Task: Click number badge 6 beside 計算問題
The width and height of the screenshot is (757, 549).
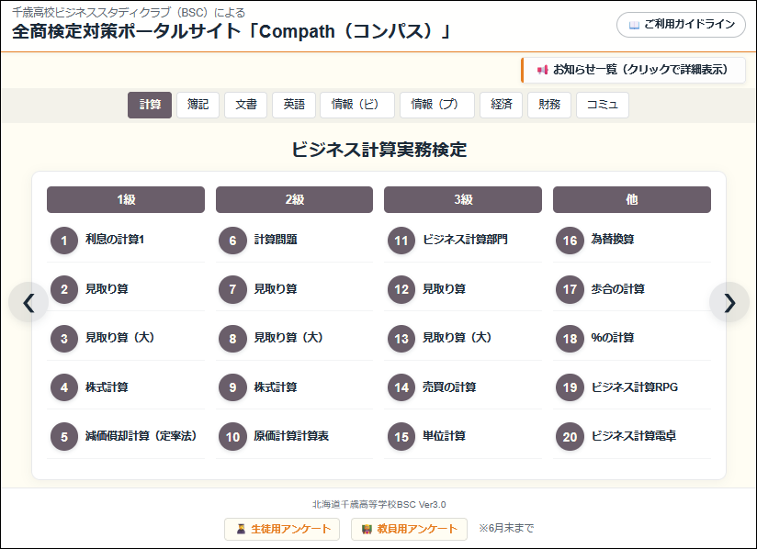Action: pos(232,241)
